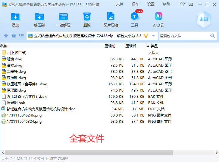Select the 液压缸图（含零件）.bak file name
The height and width of the screenshot is (162, 219).
(27, 96)
